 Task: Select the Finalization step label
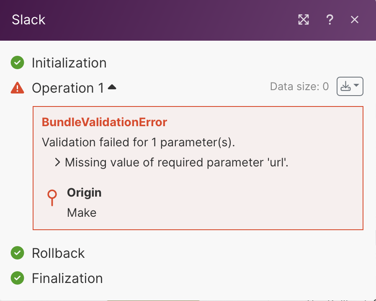(x=67, y=278)
